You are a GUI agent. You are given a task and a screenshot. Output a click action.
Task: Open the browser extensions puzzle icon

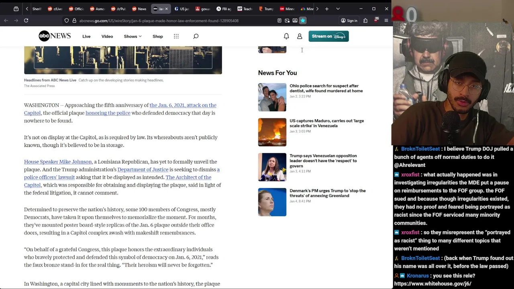click(365, 20)
